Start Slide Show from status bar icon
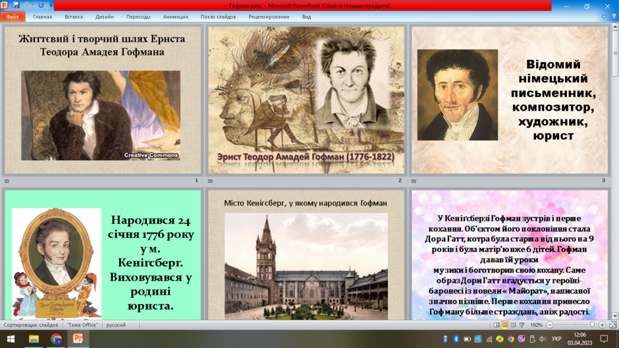Image resolution: width=619 pixels, height=348 pixels. coord(522,325)
